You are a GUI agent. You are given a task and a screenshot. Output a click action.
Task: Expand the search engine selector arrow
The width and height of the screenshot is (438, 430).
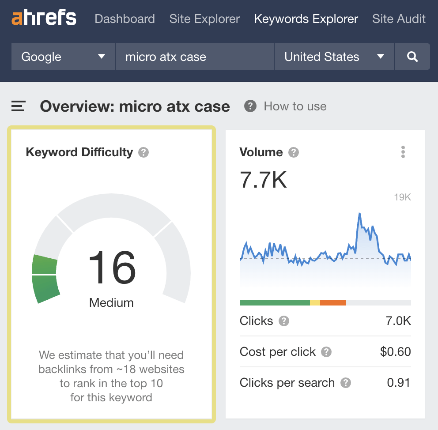102,57
